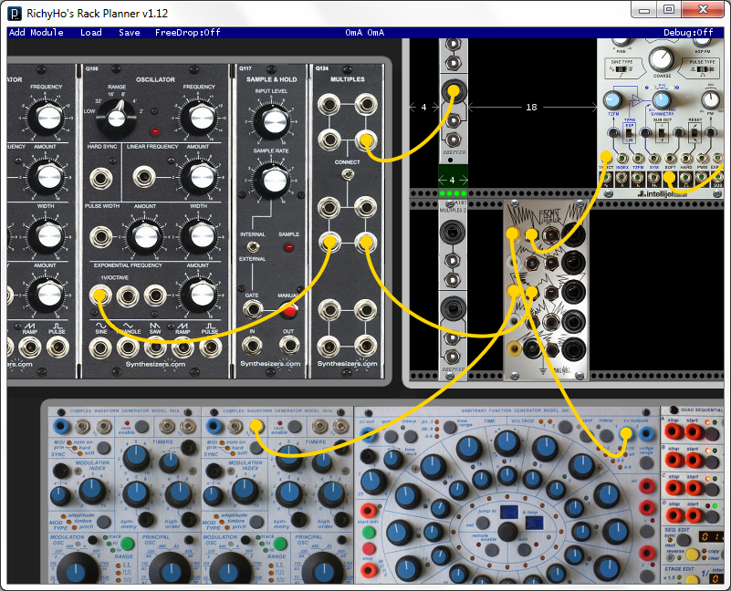This screenshot has height=591, width=731.
Task: Click the 1V/OCTAVE input jack on the Oscillator
Action: (x=99, y=294)
